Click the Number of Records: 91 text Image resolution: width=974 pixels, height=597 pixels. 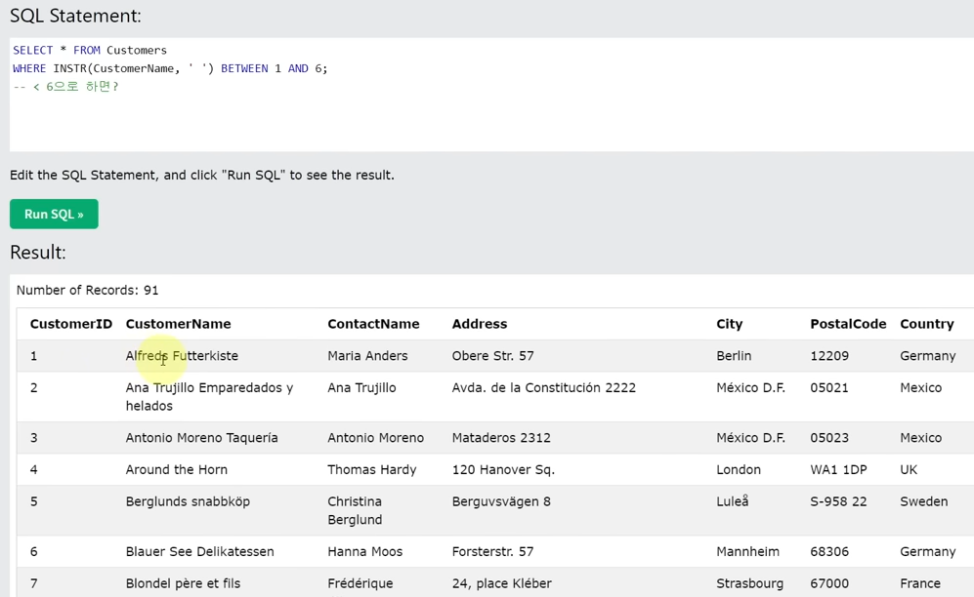(88, 290)
